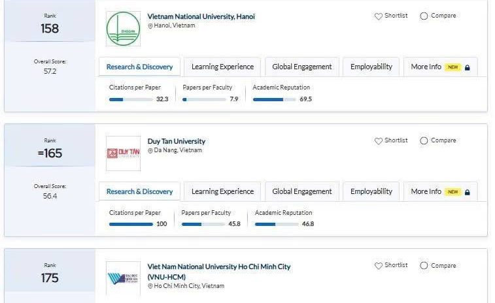The height and width of the screenshot is (303, 495).
Task: Click the NEW badge in Hanoi university's card
Action: 452,67
